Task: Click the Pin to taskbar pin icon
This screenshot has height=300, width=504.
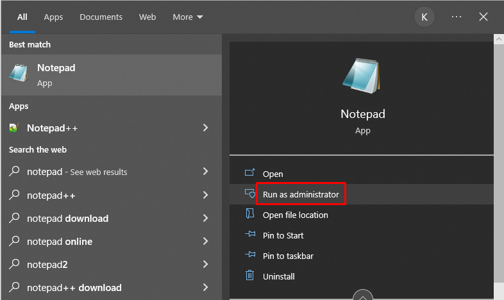Action: [x=250, y=254]
